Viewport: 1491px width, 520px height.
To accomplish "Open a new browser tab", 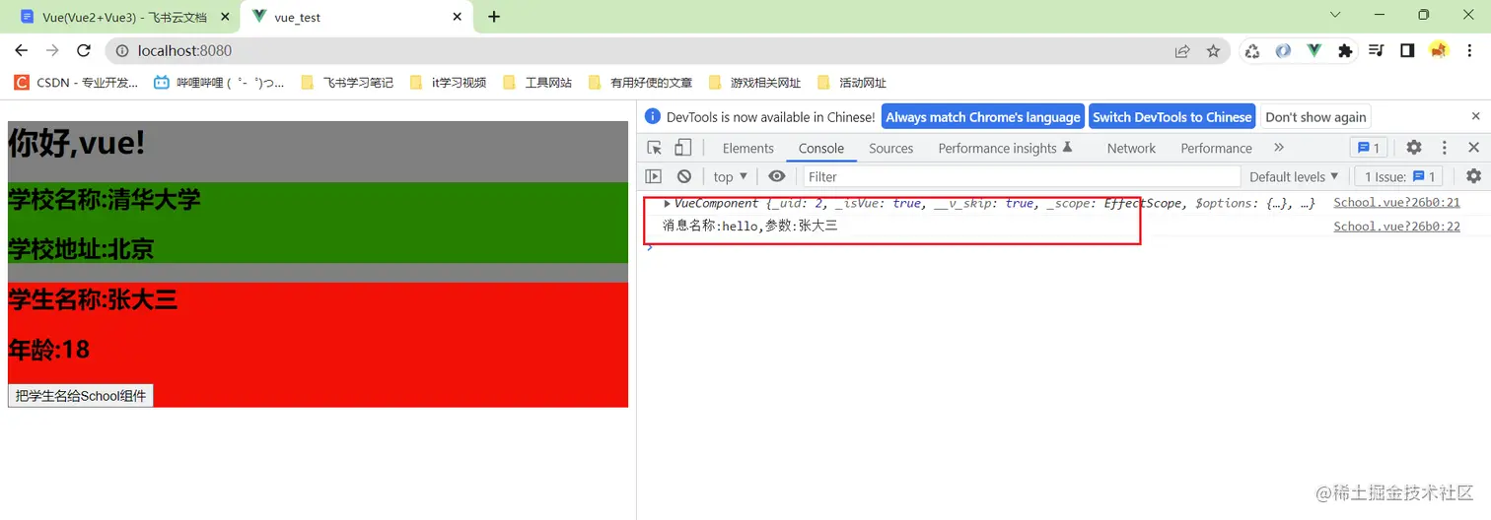I will click(494, 17).
